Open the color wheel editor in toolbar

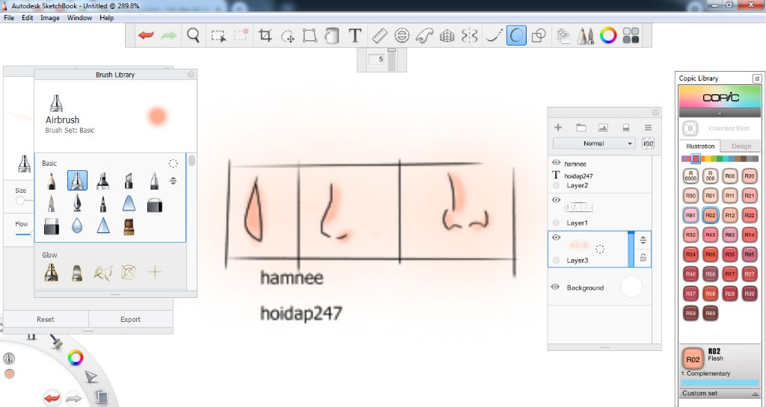[608, 35]
